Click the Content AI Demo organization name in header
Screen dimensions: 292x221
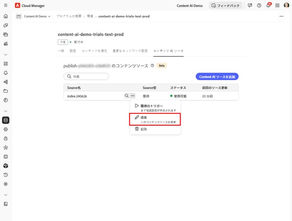click(x=190, y=5)
